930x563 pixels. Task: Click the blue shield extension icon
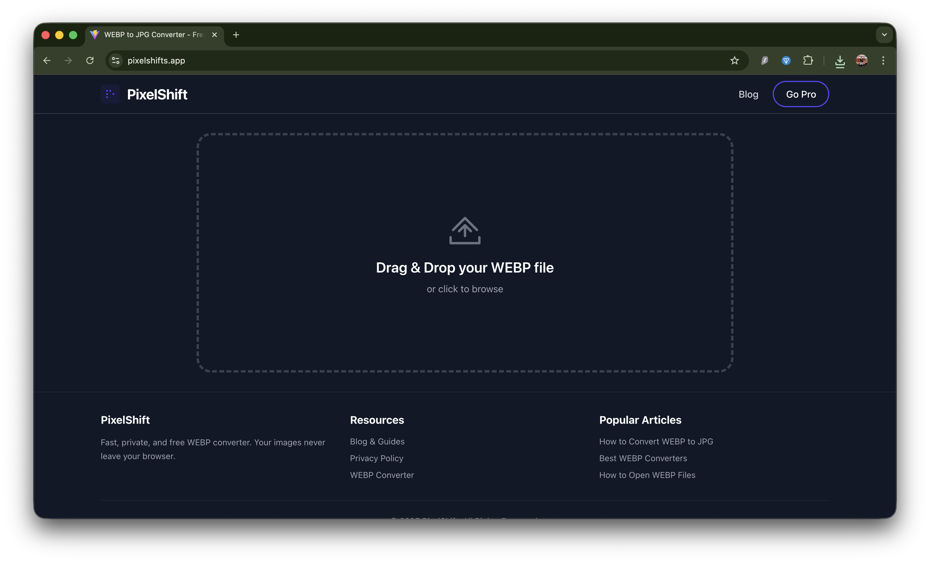tap(786, 60)
